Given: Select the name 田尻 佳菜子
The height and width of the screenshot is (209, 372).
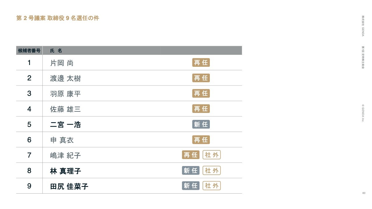Looking at the screenshot, I should tap(69, 186).
